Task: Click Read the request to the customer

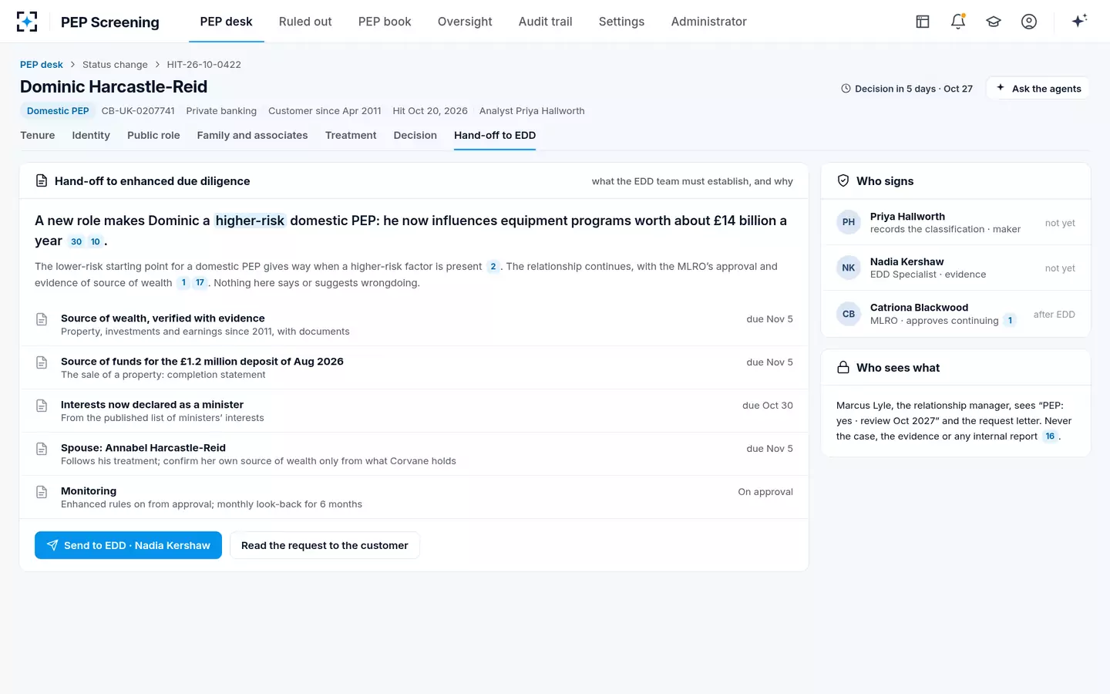Action: point(325,545)
